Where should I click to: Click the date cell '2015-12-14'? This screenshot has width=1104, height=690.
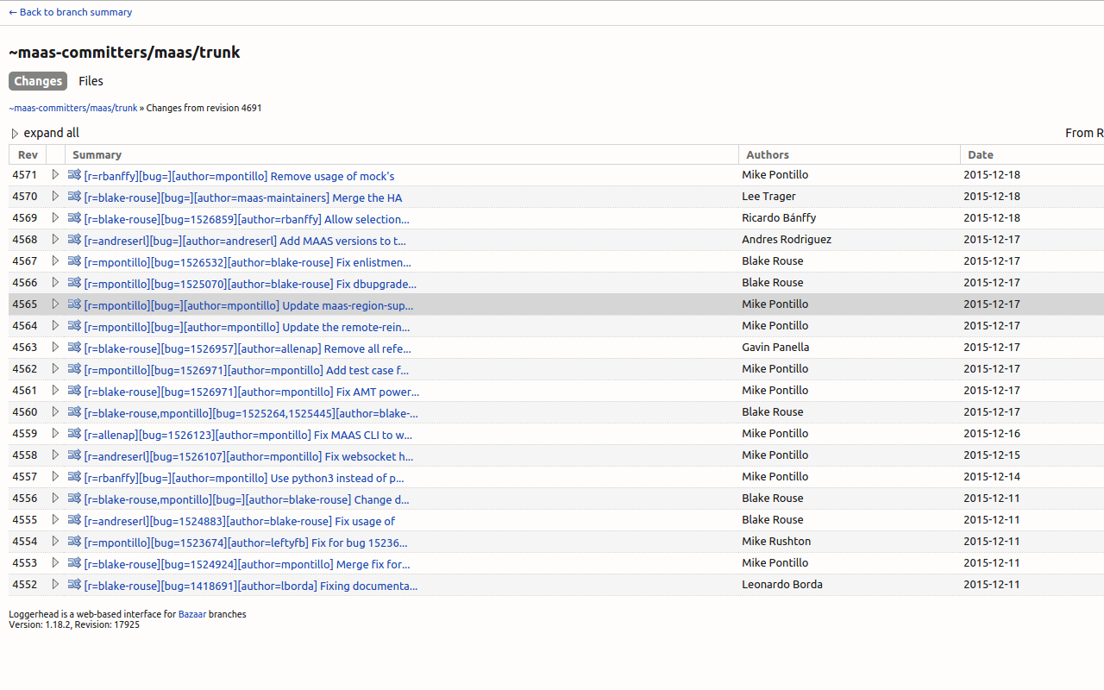click(x=992, y=476)
